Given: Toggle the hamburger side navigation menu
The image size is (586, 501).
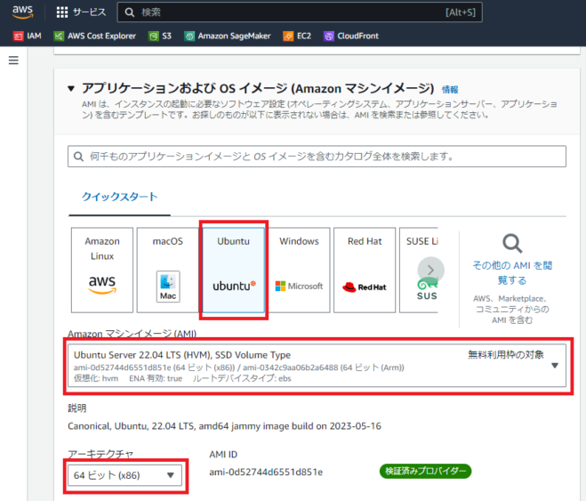Looking at the screenshot, I should [x=13, y=61].
